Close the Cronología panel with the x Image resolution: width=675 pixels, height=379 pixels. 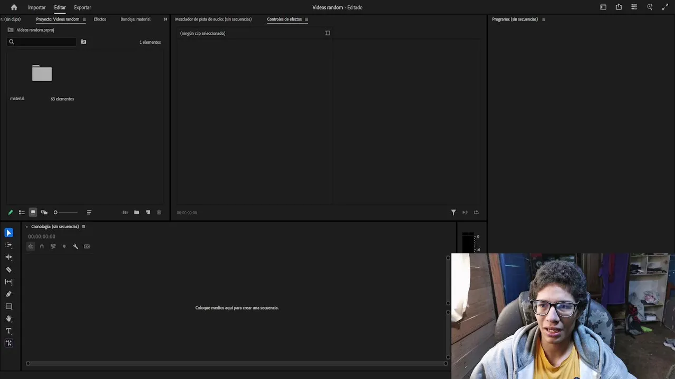[x=27, y=227]
